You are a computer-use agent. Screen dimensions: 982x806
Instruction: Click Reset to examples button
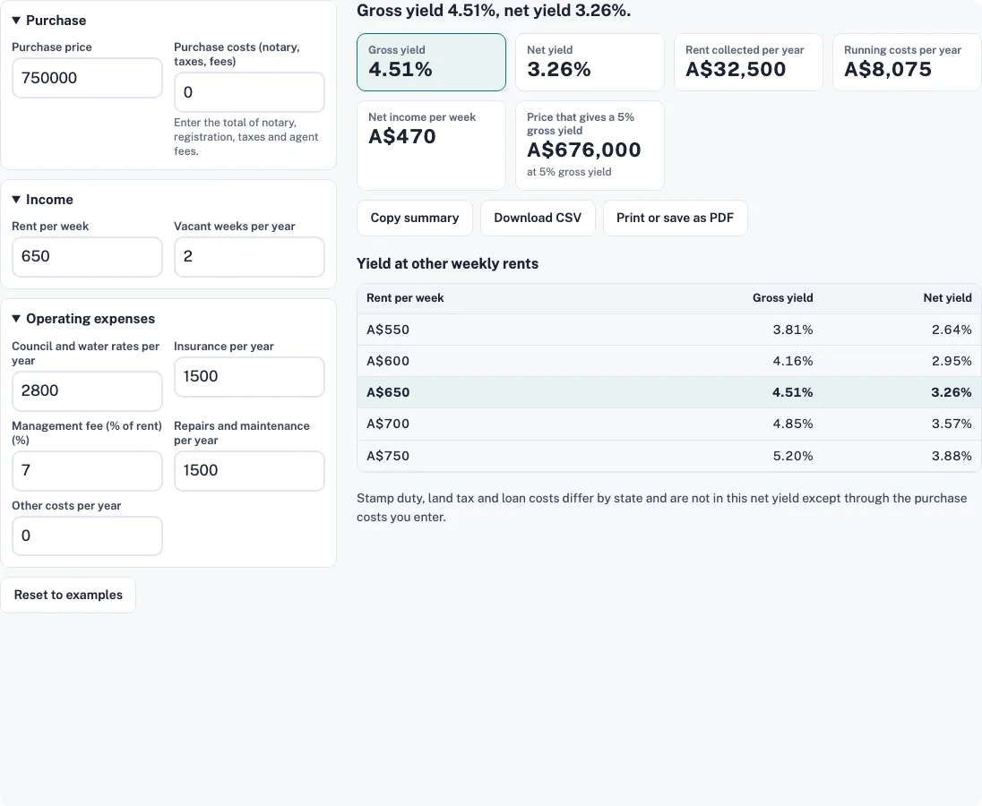[68, 596]
